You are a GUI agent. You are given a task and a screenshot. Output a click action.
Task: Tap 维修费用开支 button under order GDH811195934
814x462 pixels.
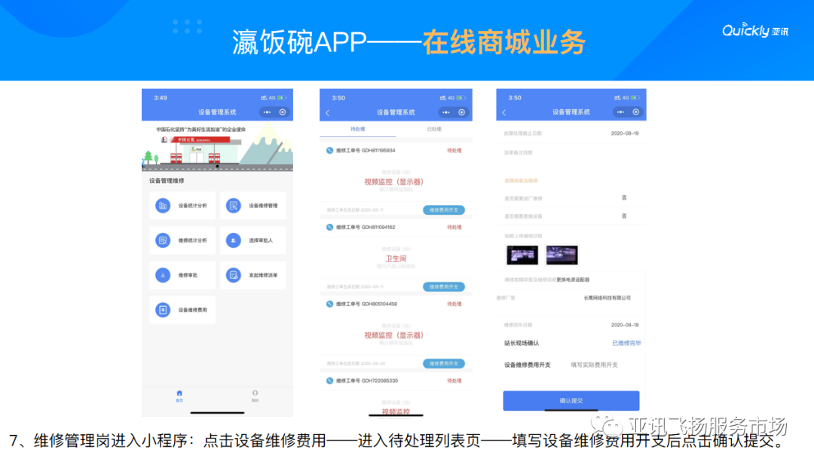(x=444, y=210)
